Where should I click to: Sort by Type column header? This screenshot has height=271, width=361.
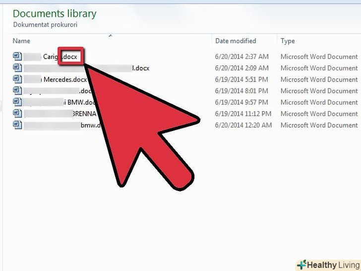[x=288, y=41]
